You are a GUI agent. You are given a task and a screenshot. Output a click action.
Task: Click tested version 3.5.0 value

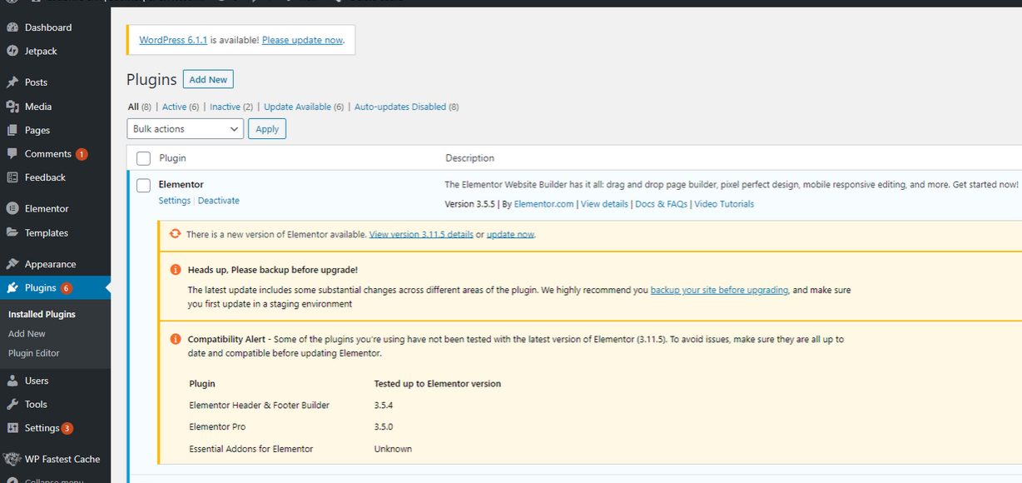tap(384, 427)
